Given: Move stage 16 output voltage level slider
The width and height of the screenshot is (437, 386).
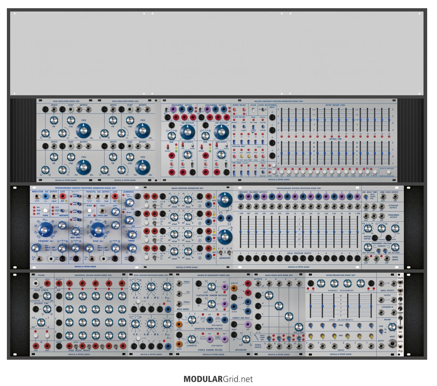Looking at the screenshot, I should point(389,120).
